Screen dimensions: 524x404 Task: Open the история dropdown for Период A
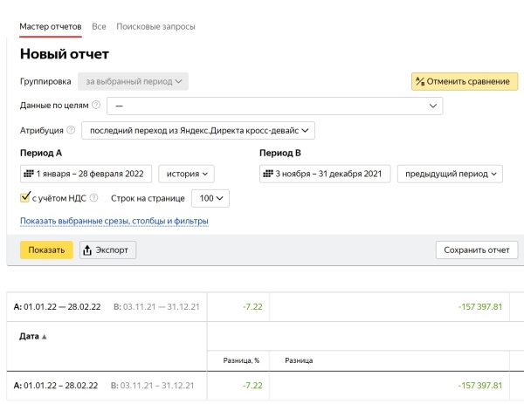tap(186, 174)
